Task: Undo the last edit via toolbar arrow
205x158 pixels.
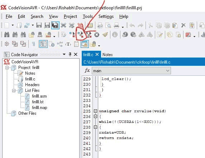Action: tap(132, 25)
